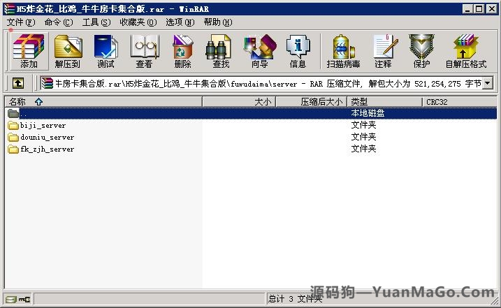This screenshot has width=501, height=308.
Task: Minimize the WinRAR window
Action: (x=467, y=9)
